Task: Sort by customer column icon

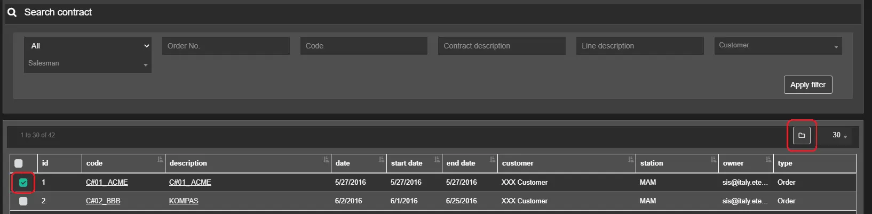Action: coord(630,160)
